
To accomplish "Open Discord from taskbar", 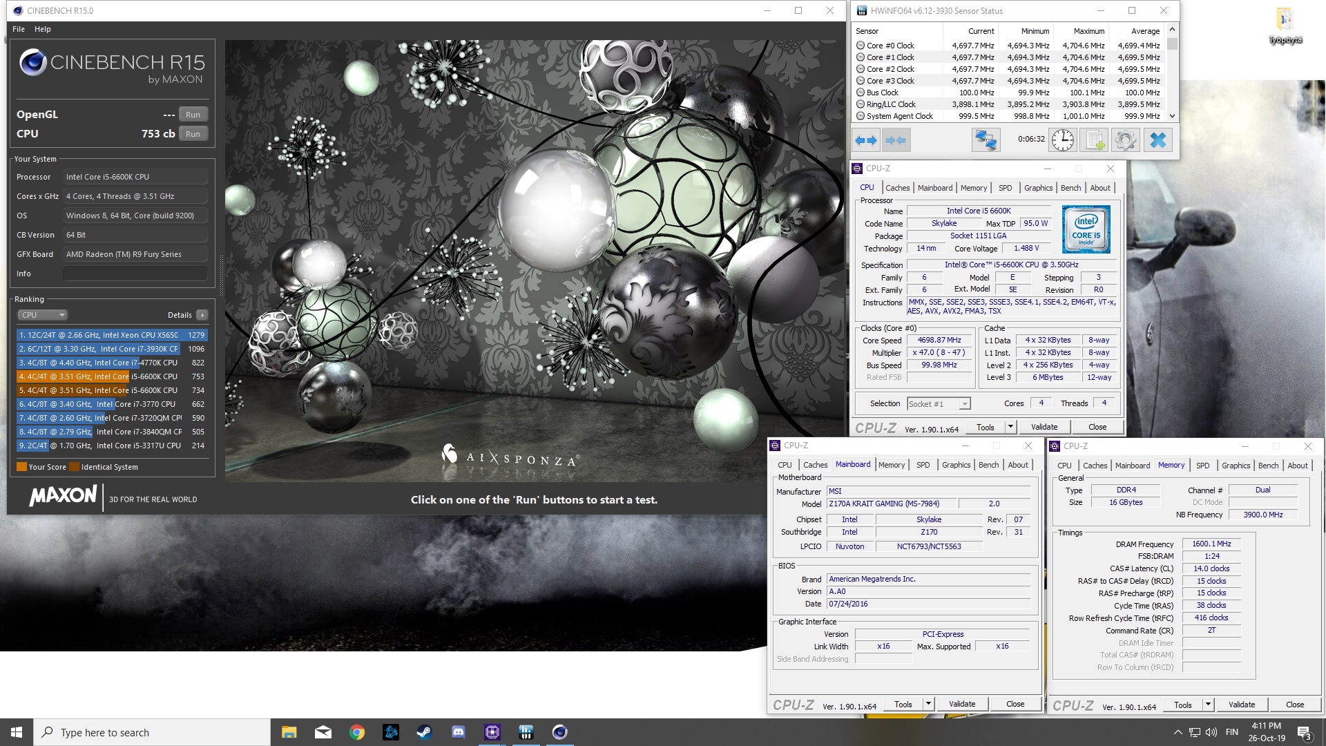I will (458, 732).
